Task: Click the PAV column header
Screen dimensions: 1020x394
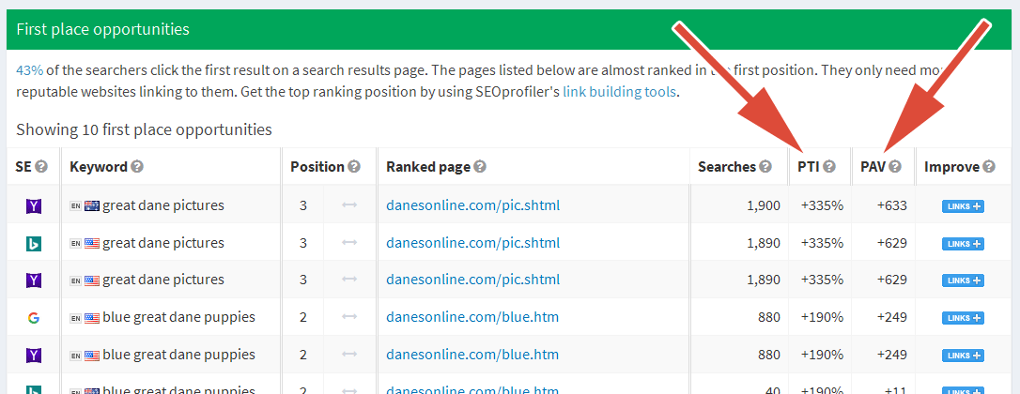Action: [x=873, y=167]
